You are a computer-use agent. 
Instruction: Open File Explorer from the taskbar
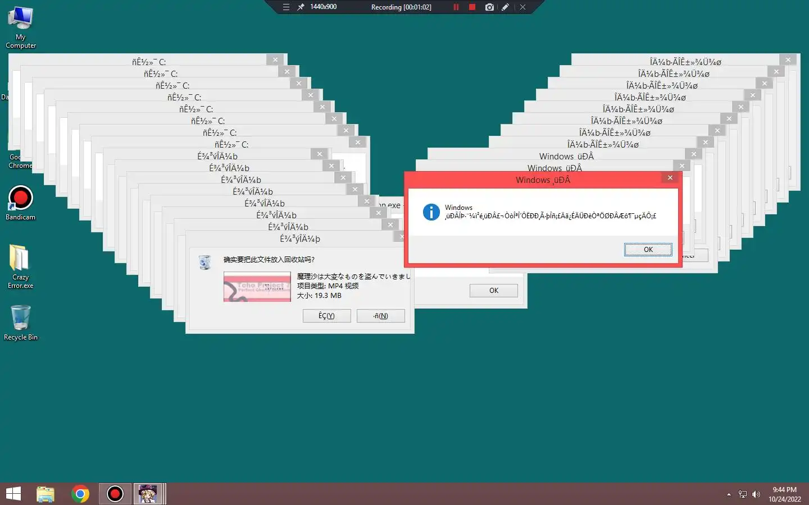click(46, 494)
